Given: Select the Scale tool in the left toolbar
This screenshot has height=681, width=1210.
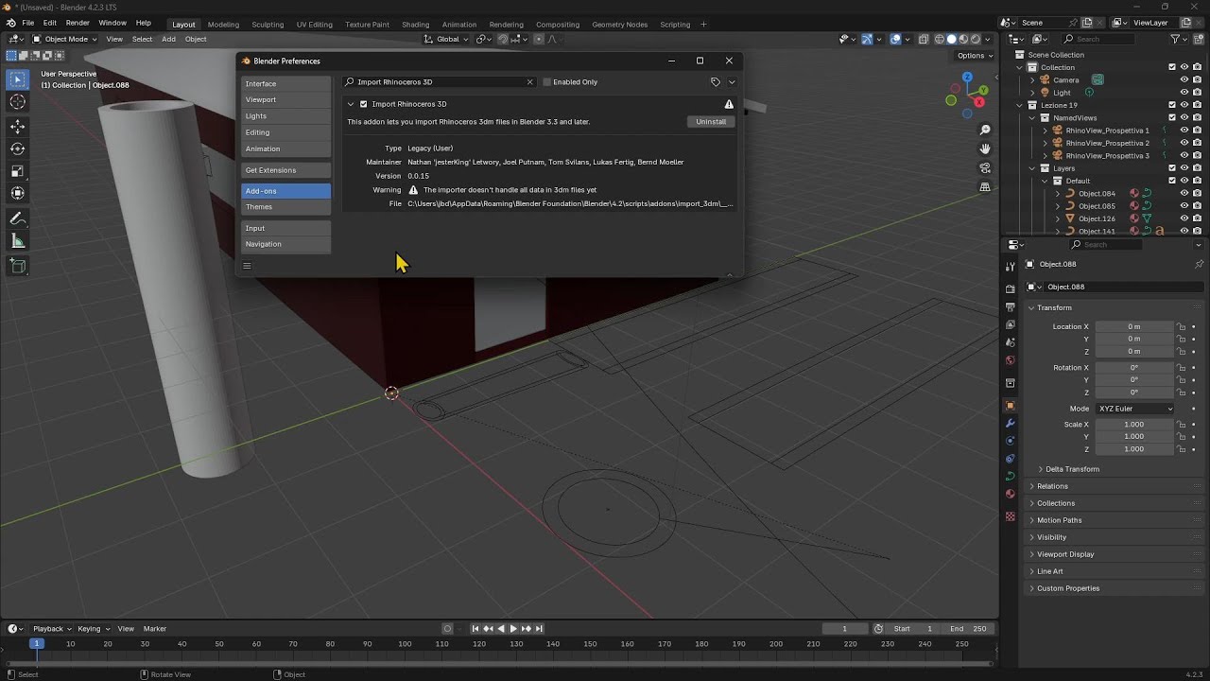Looking at the screenshot, I should click(17, 171).
